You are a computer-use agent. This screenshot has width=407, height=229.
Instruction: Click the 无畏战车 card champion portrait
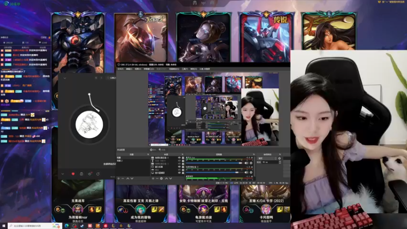click(77, 209)
